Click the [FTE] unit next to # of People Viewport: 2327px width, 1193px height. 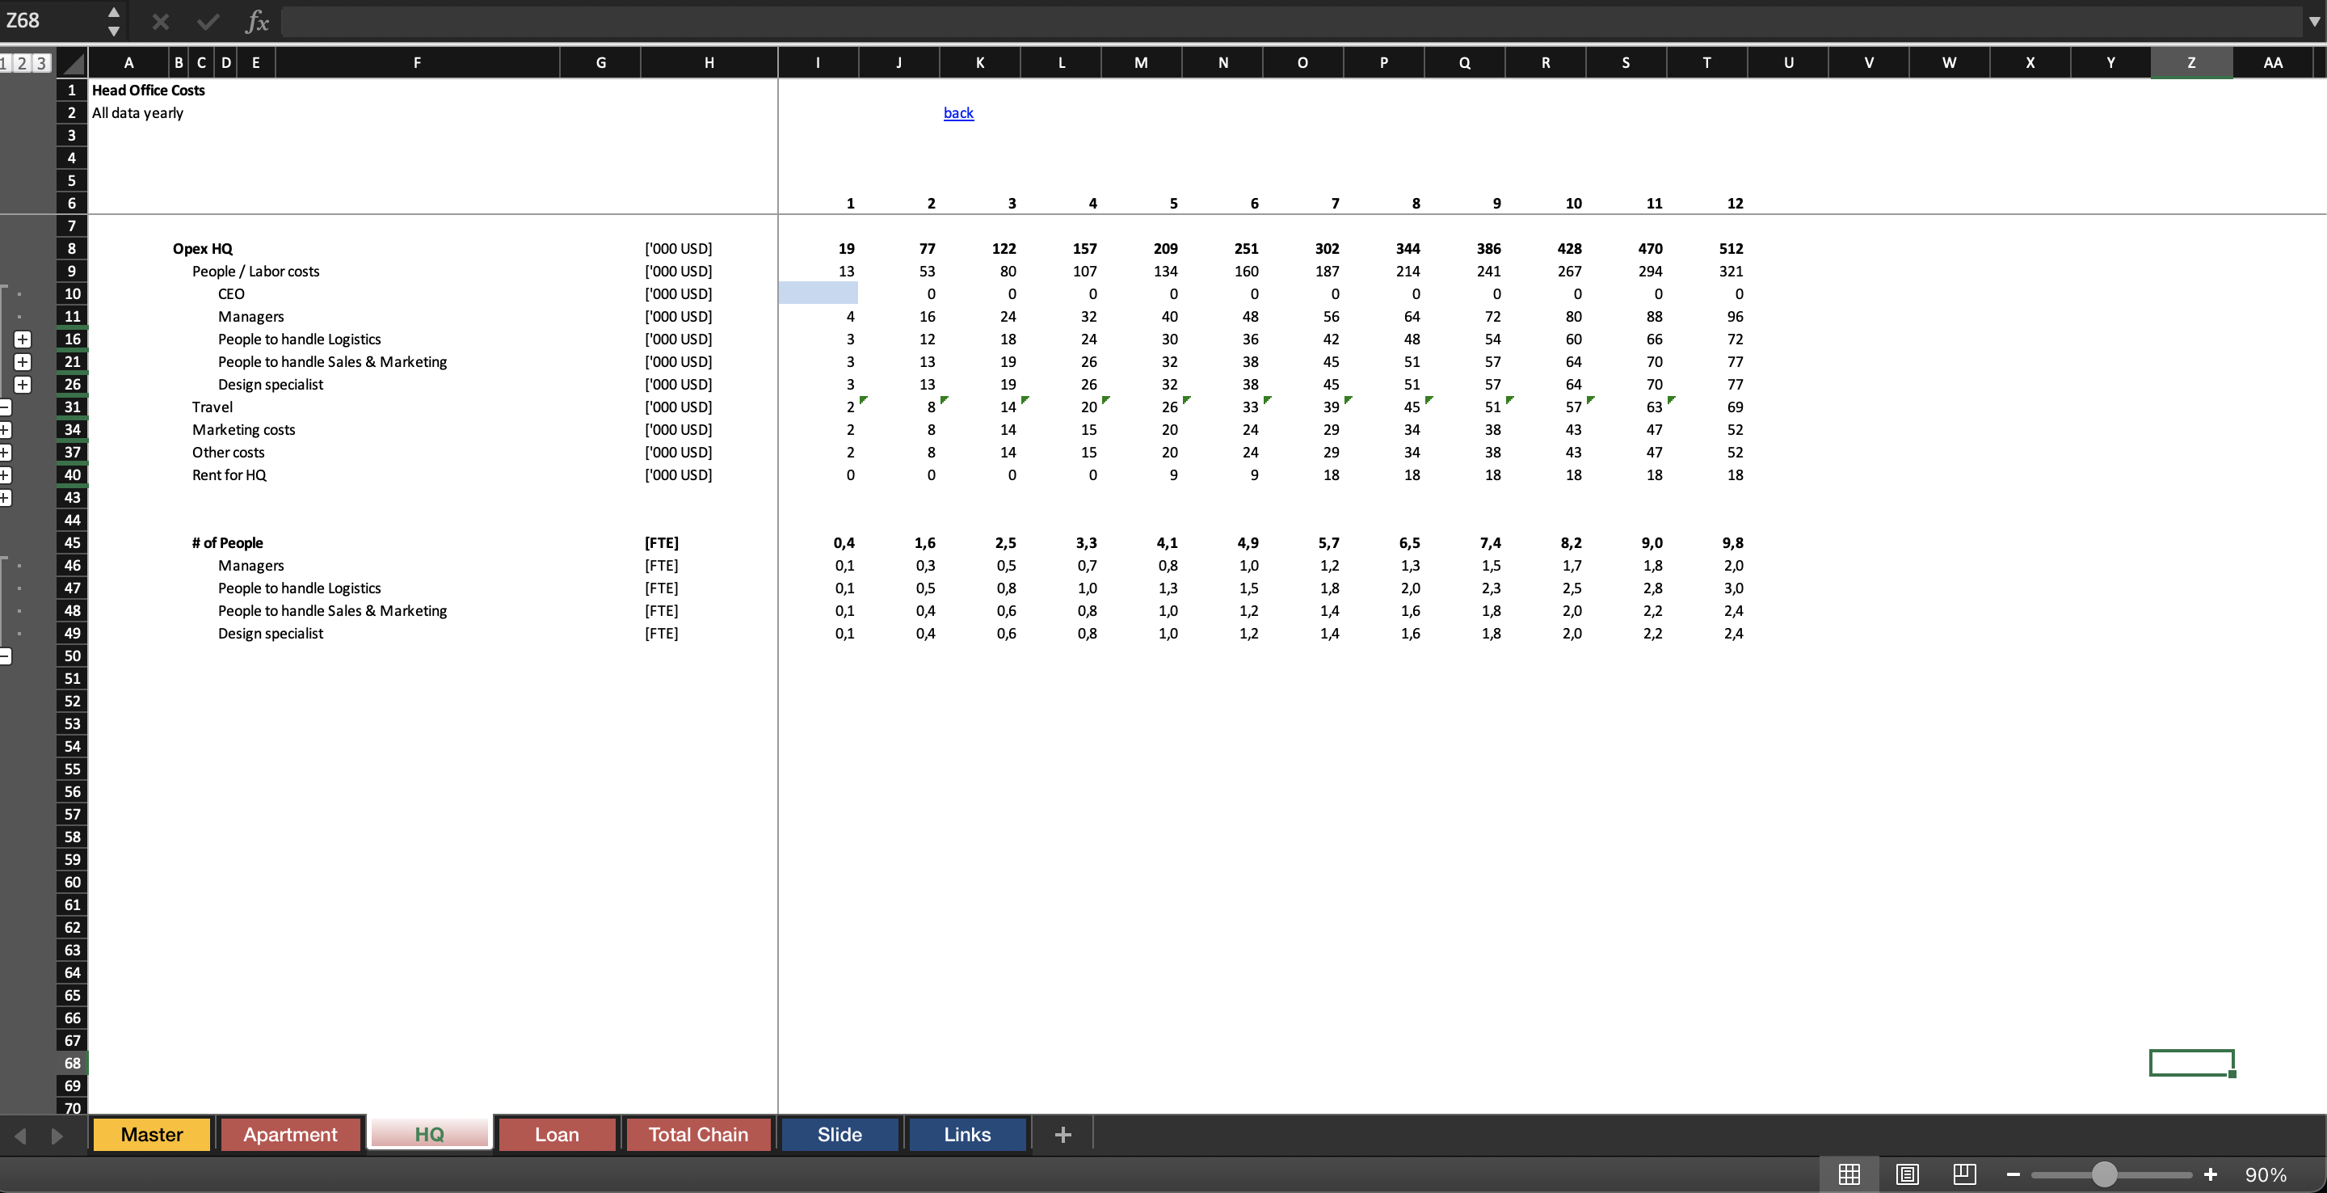(x=661, y=542)
